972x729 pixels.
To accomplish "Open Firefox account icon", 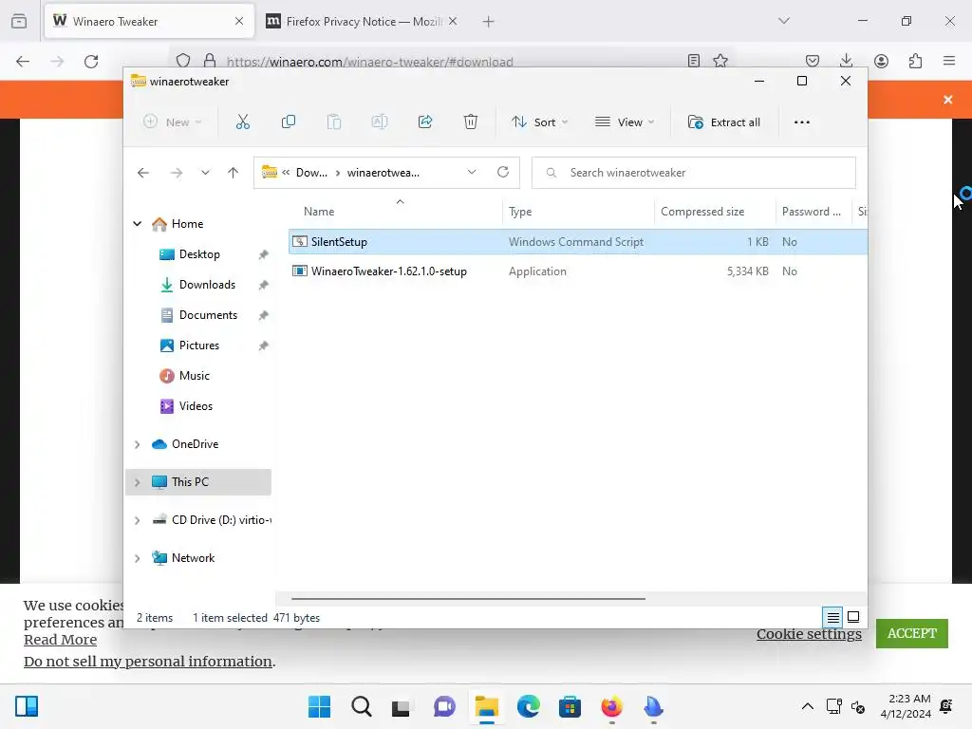I will pyautogui.click(x=881, y=61).
